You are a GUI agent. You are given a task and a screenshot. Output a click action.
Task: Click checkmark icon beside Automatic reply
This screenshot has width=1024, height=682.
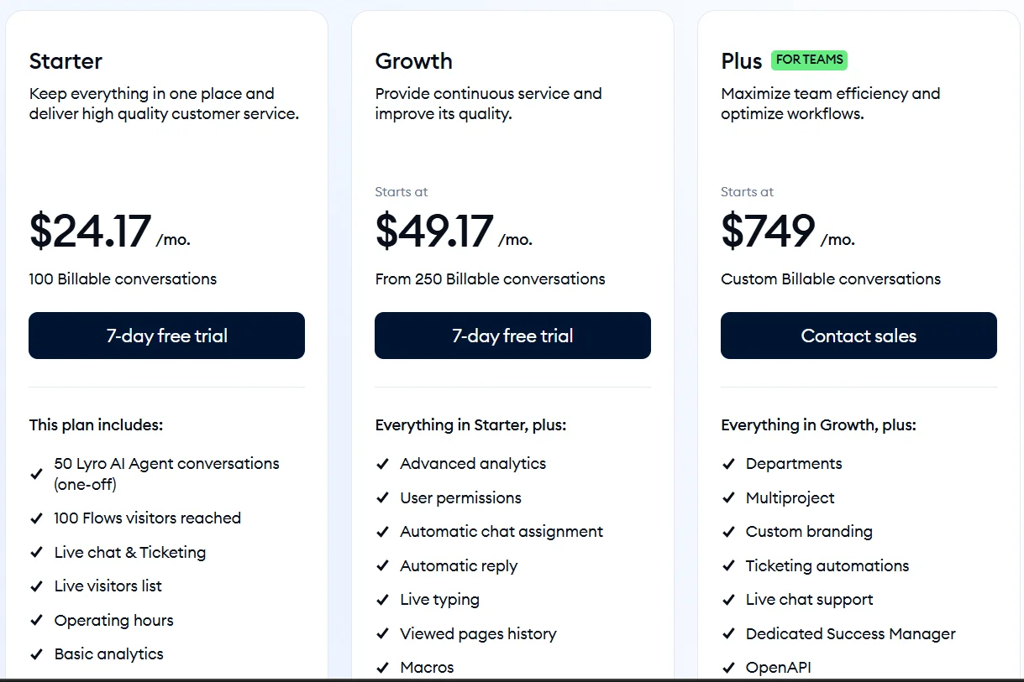point(382,566)
